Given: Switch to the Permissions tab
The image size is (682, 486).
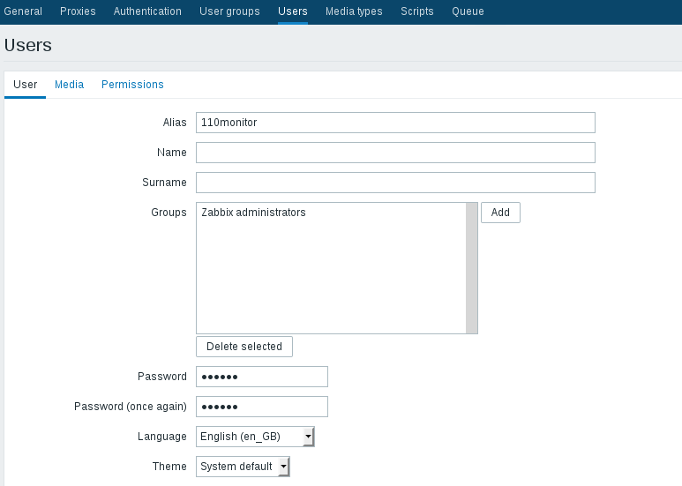Looking at the screenshot, I should pos(132,85).
